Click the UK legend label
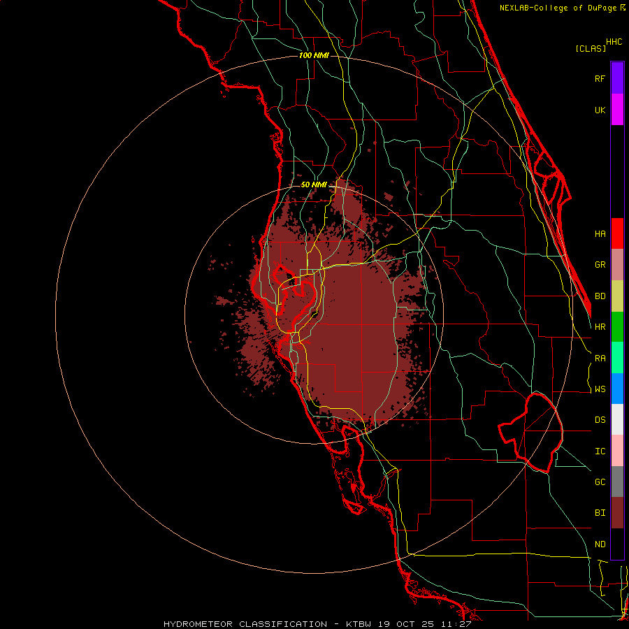 click(600, 110)
